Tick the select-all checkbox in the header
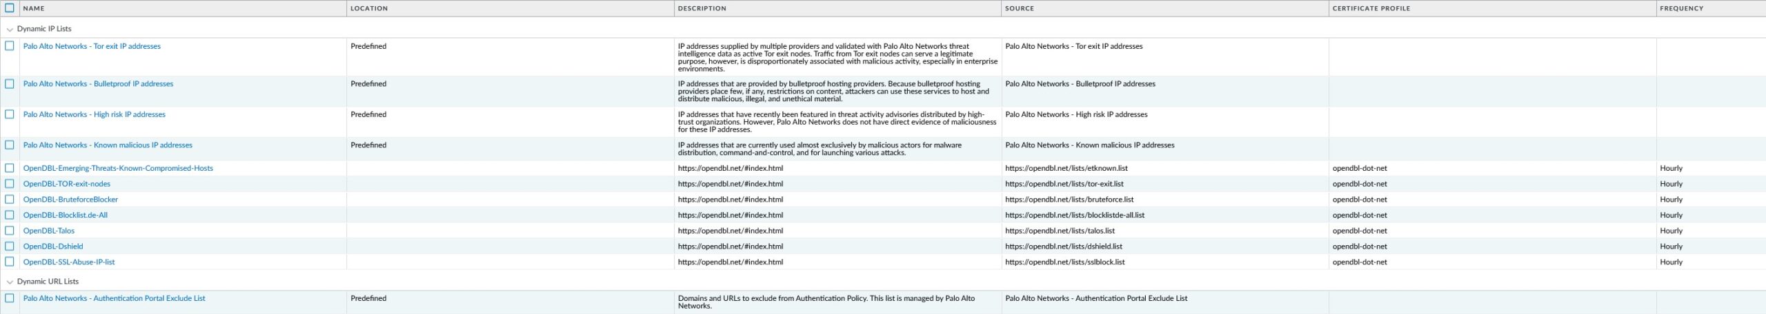 click(x=10, y=8)
